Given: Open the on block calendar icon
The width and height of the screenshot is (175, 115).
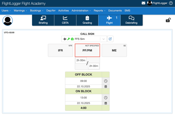Looking at the screenshot, I should (x=106, y=103).
